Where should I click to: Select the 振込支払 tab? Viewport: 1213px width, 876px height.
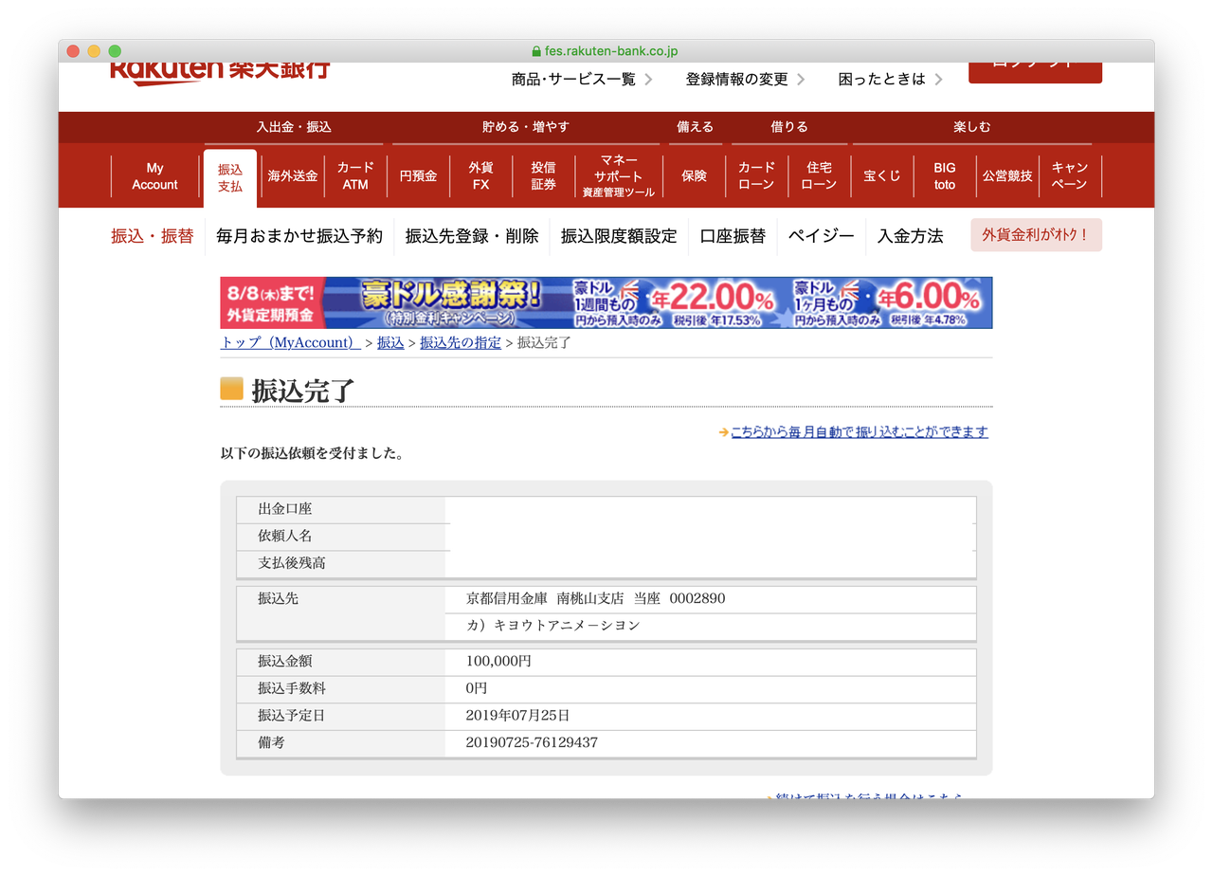(230, 178)
